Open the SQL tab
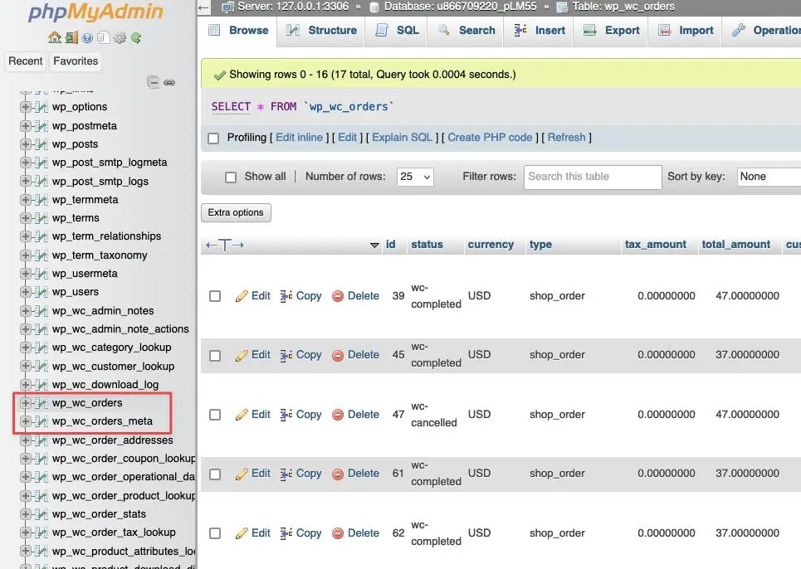The width and height of the screenshot is (801, 569). coord(397,31)
